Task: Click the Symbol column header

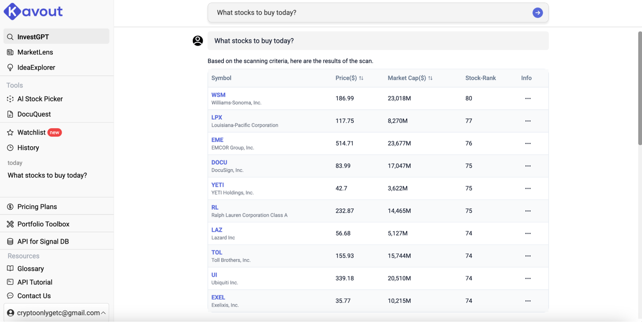Action: [x=221, y=78]
